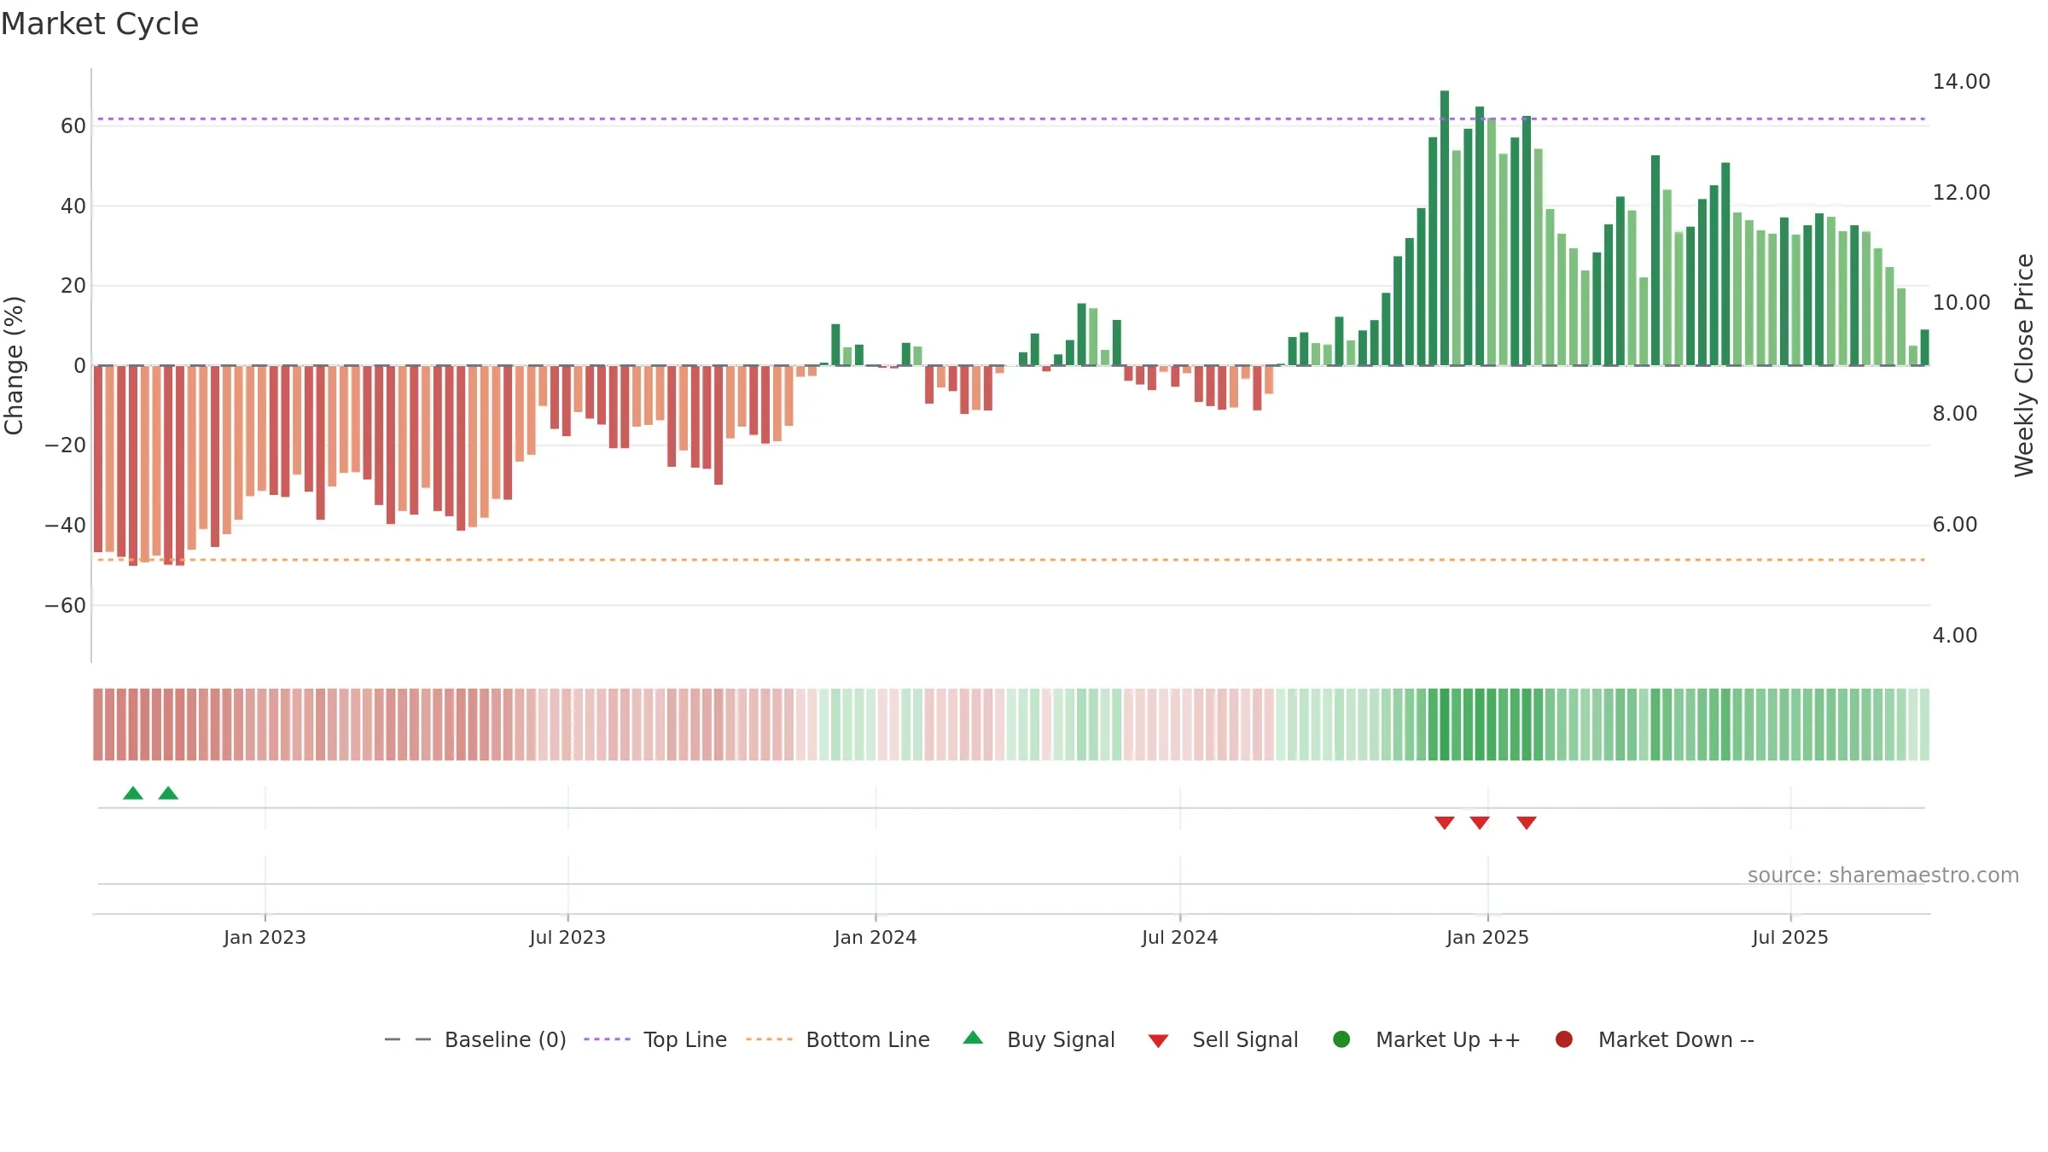
Task: Click the most recent bar at chart's right end
Action: (x=1924, y=347)
